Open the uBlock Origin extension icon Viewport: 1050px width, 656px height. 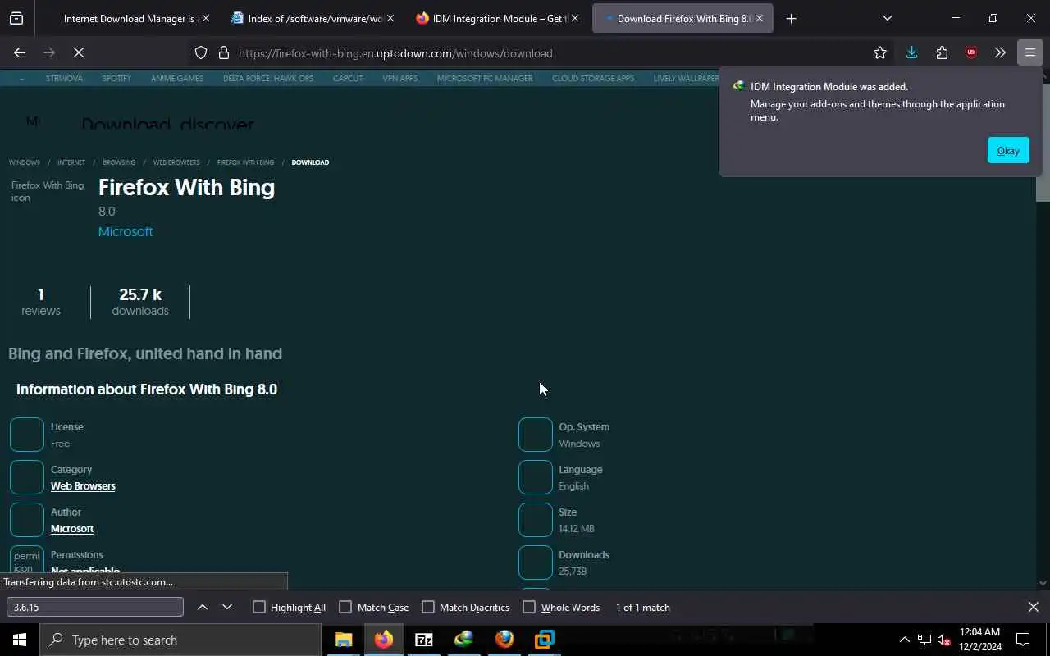click(971, 52)
